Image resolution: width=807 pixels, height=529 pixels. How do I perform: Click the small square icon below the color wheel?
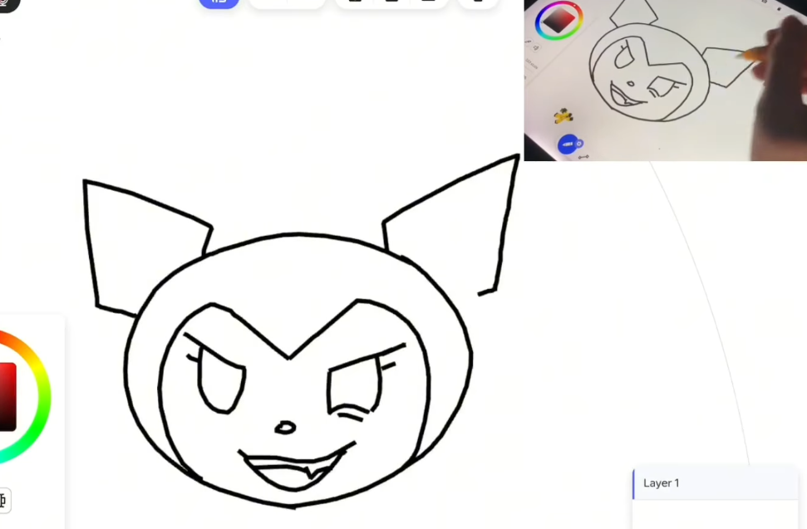3,500
